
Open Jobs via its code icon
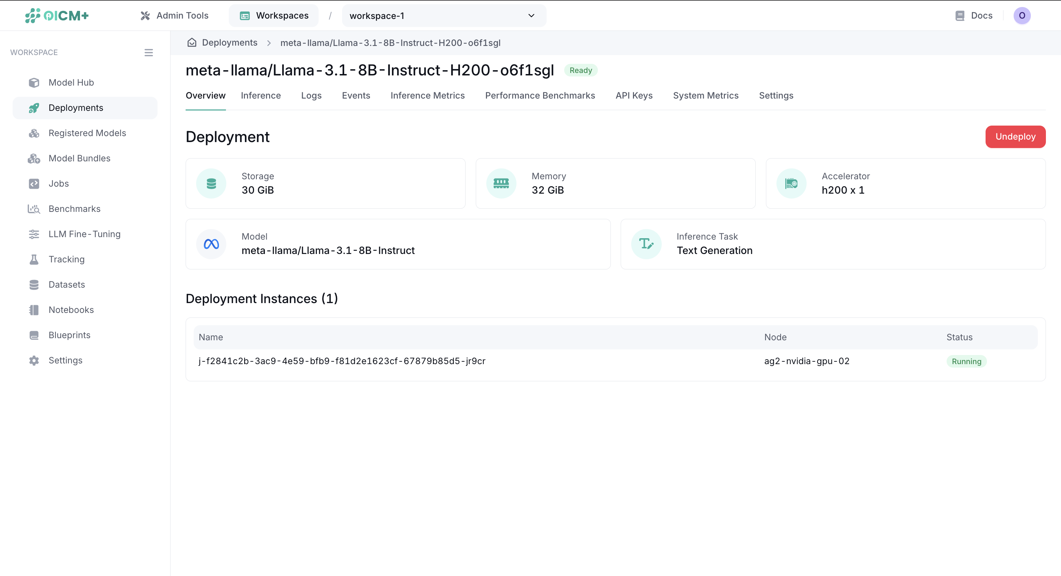(x=34, y=183)
